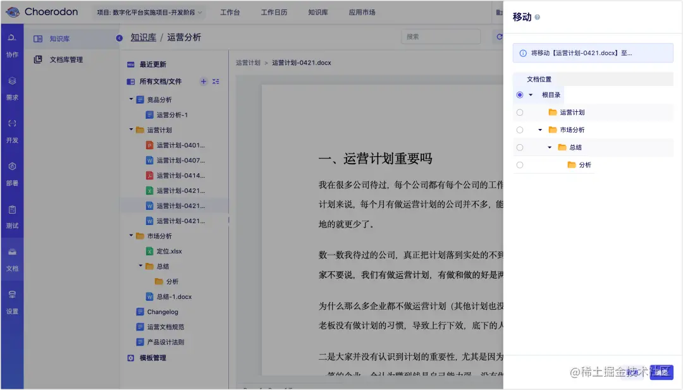Click the 所有文档/文件 heading
The image size is (683, 390).
pos(160,82)
